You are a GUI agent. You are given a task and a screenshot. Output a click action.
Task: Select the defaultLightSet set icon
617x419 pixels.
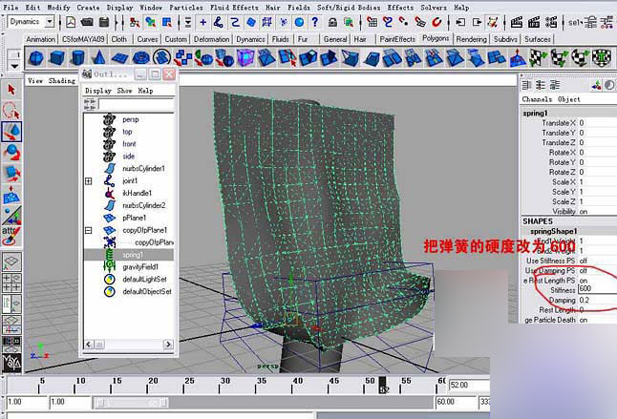coord(110,280)
